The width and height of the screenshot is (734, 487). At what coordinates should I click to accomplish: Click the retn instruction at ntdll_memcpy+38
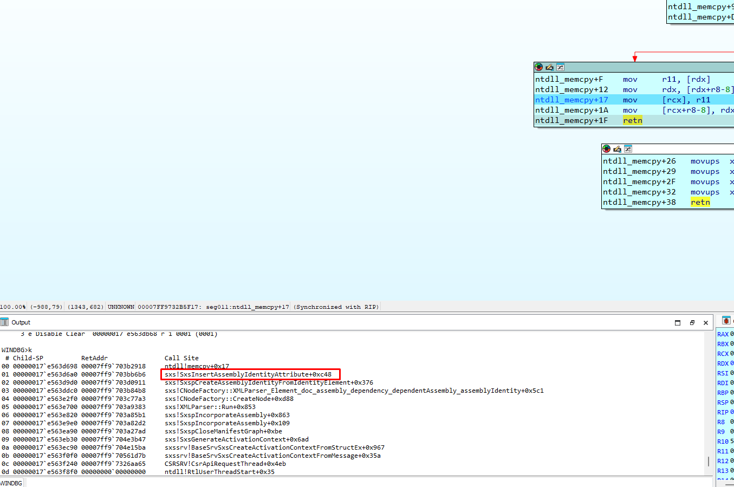point(700,203)
